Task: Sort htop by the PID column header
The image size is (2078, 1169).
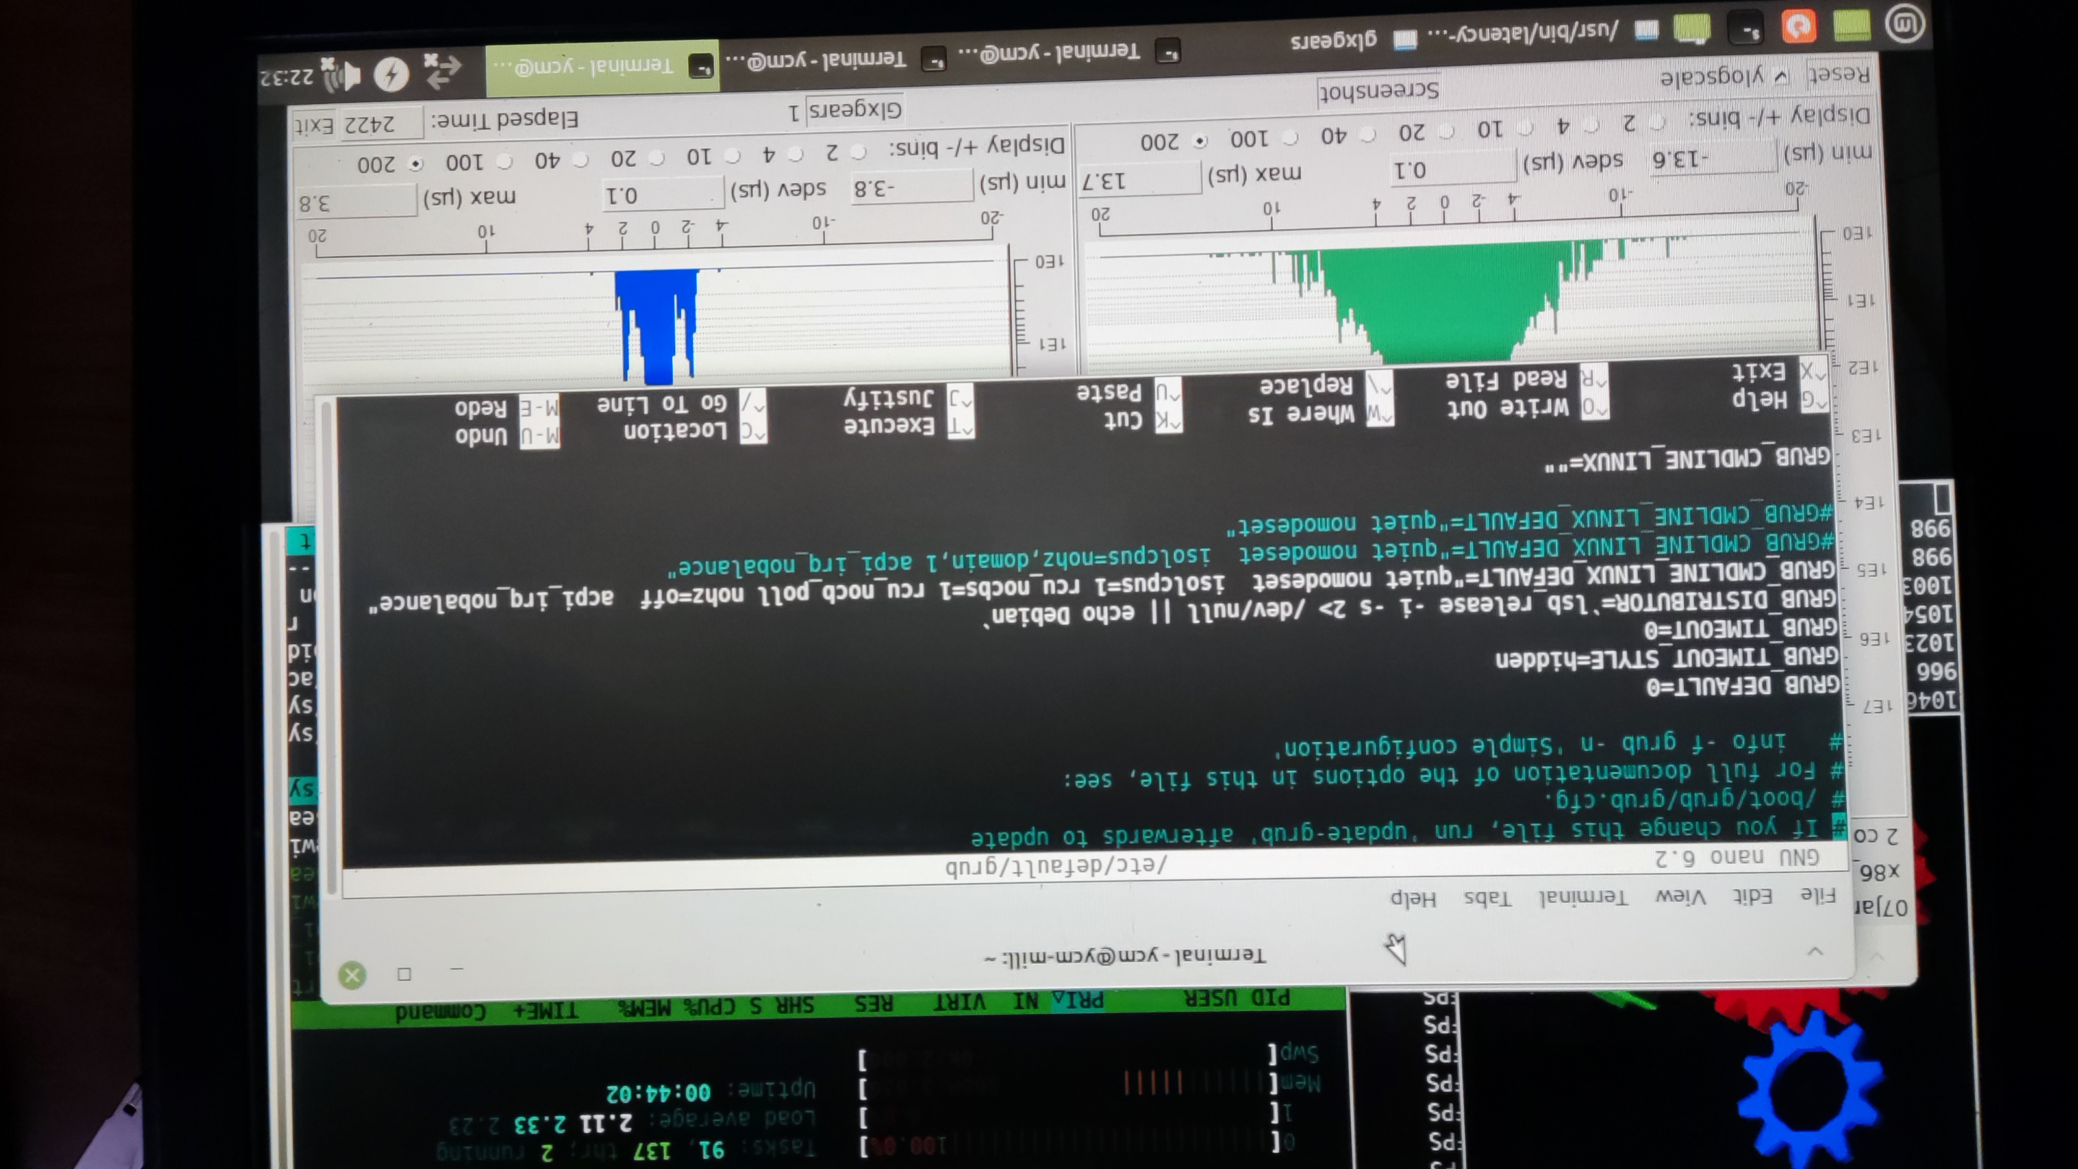Action: [x=1271, y=998]
